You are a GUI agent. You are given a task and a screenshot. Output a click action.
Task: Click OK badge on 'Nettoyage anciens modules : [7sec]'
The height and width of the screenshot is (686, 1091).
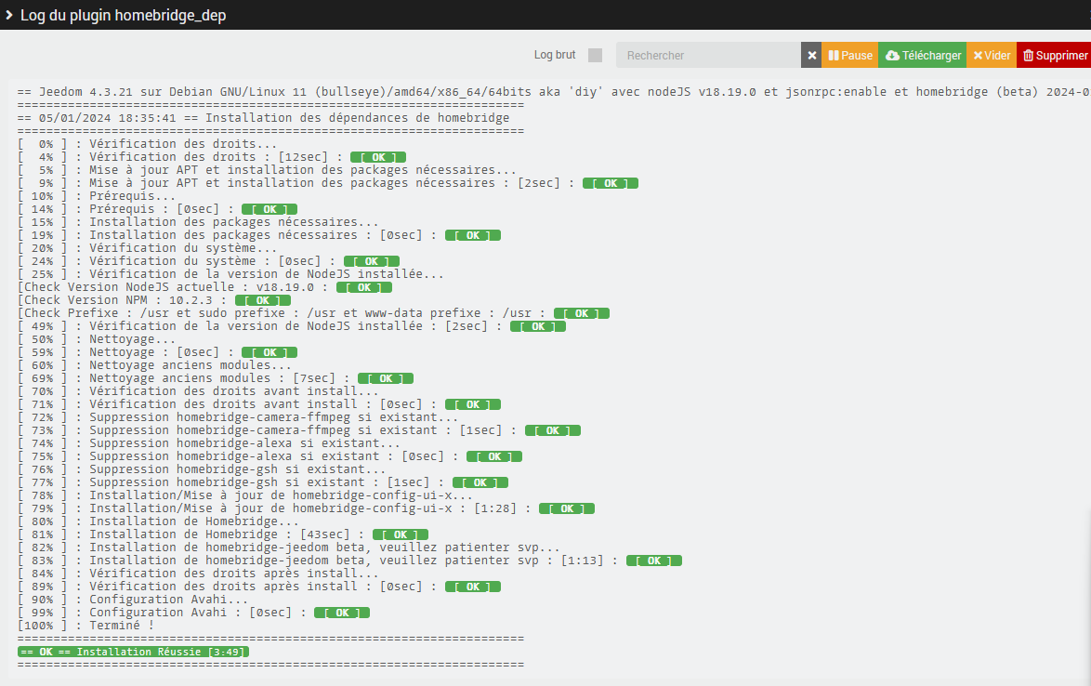coord(386,378)
